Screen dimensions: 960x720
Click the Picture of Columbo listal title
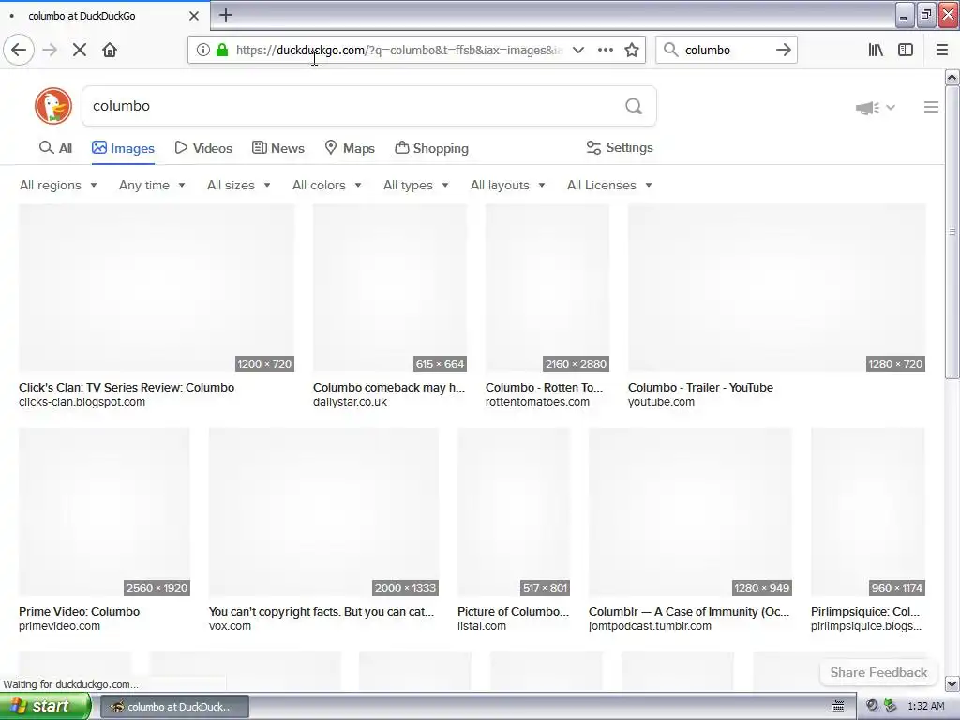click(513, 611)
